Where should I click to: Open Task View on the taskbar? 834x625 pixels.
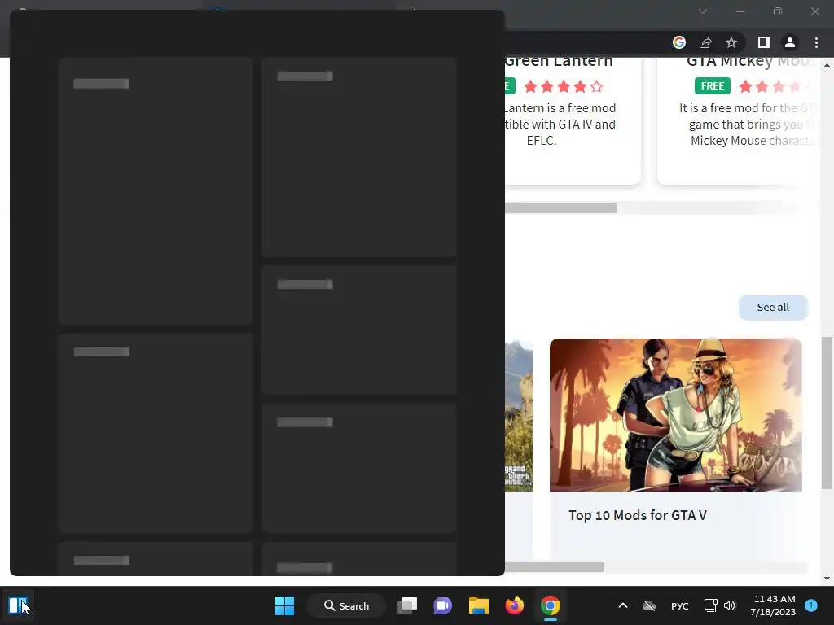407,605
